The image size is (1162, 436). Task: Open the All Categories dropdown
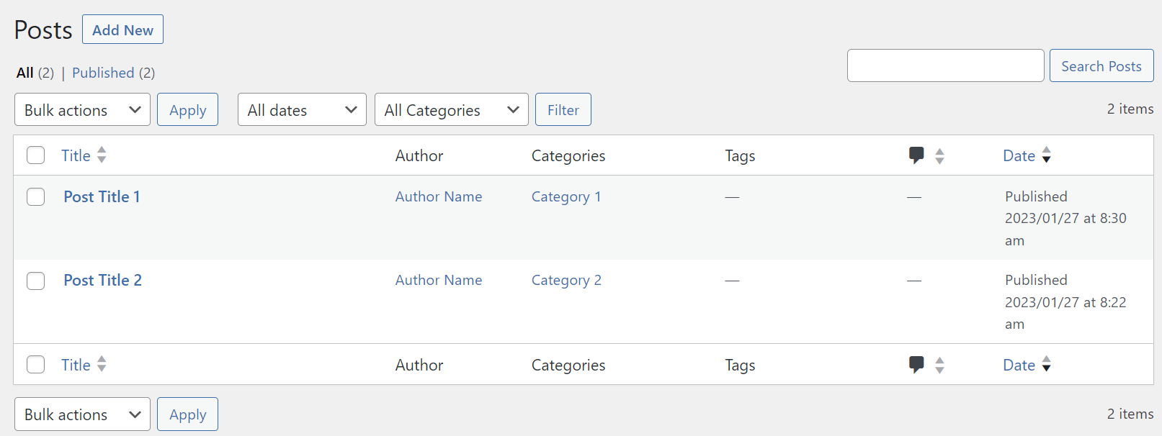[x=451, y=110]
